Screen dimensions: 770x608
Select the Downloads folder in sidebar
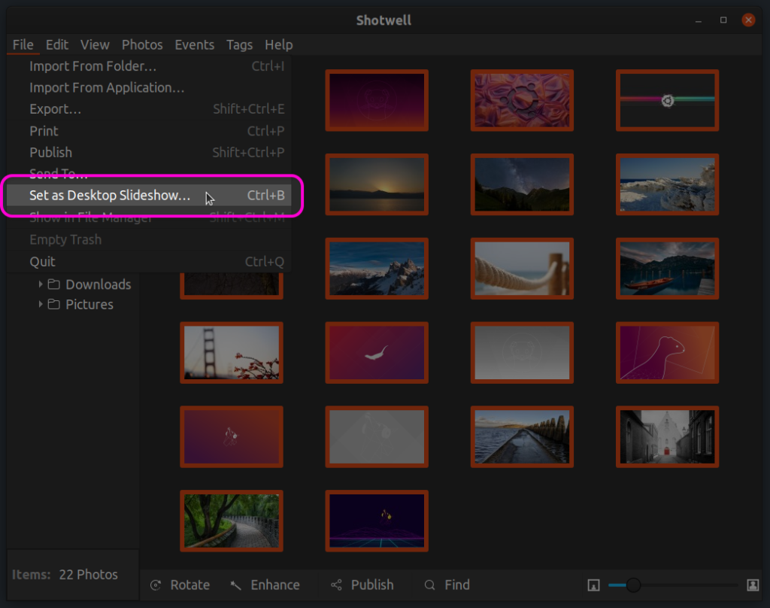tap(99, 284)
